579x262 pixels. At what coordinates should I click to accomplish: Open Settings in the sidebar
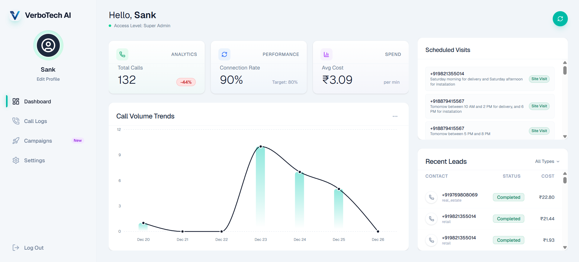pos(34,160)
